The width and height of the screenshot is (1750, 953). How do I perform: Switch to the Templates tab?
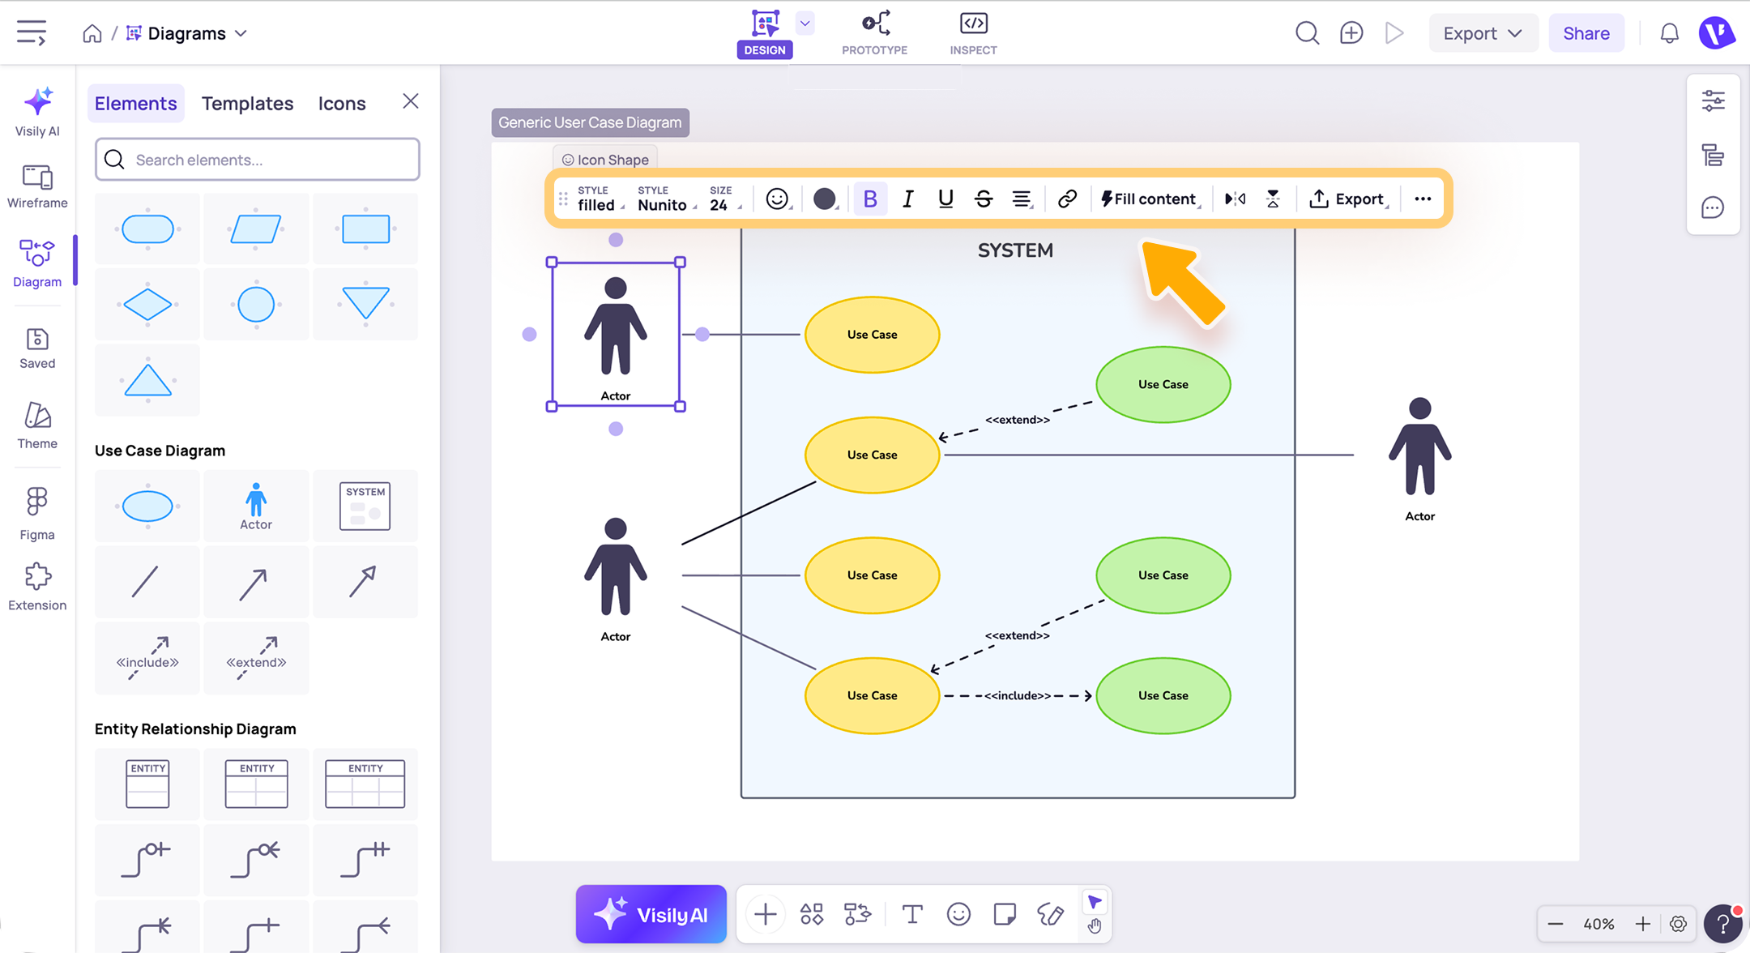tap(247, 103)
